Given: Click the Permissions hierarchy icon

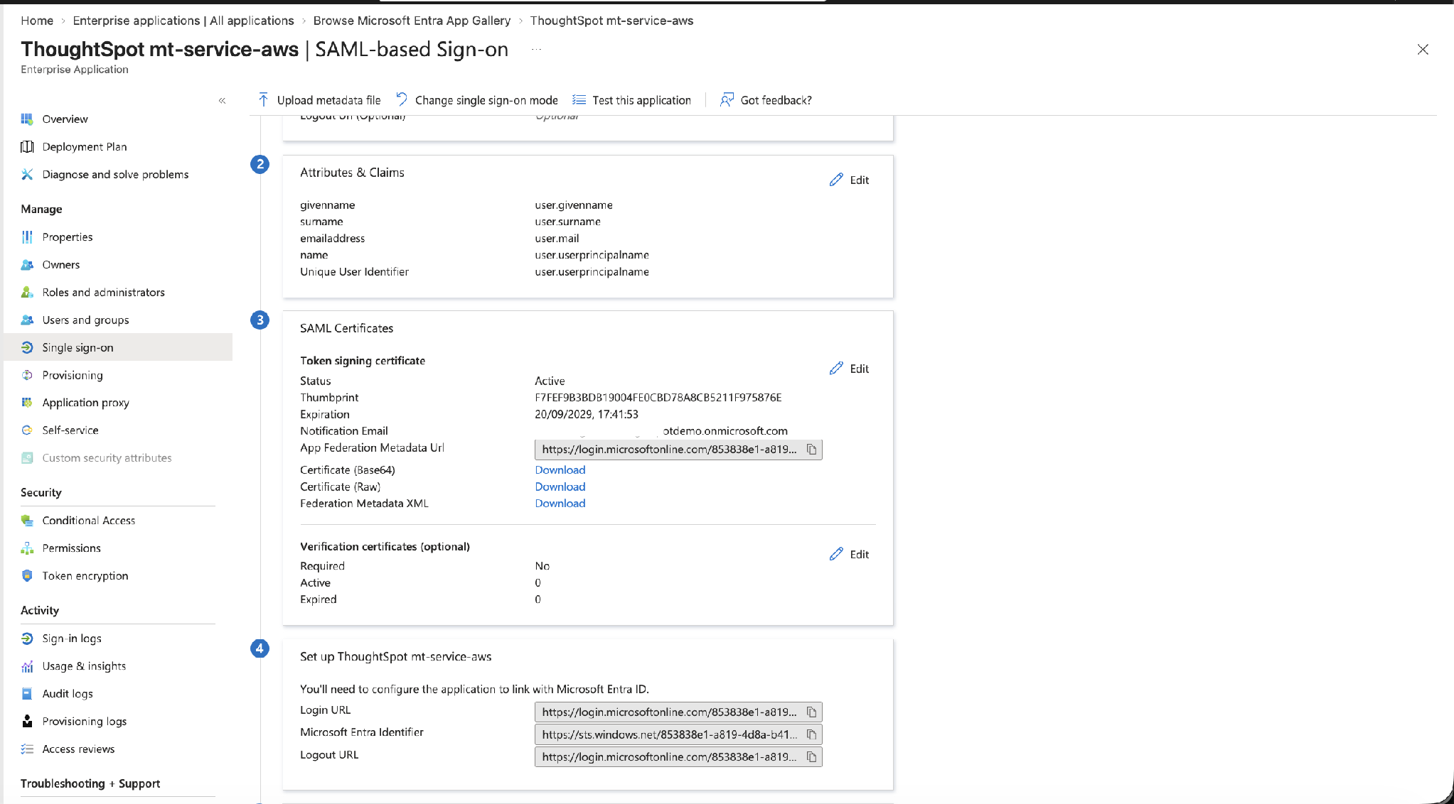Looking at the screenshot, I should tap(27, 548).
